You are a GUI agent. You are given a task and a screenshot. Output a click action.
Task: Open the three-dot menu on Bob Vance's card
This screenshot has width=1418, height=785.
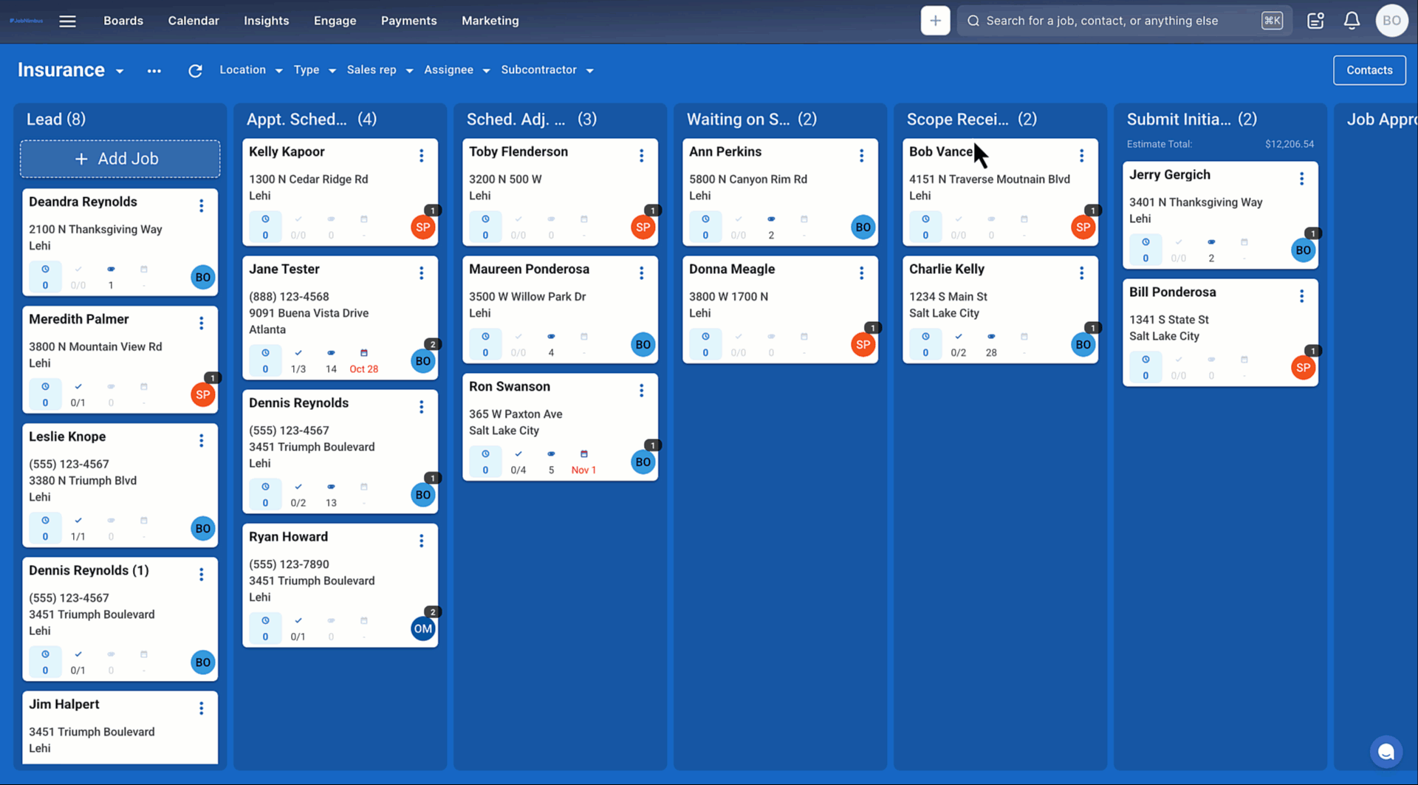(x=1081, y=156)
